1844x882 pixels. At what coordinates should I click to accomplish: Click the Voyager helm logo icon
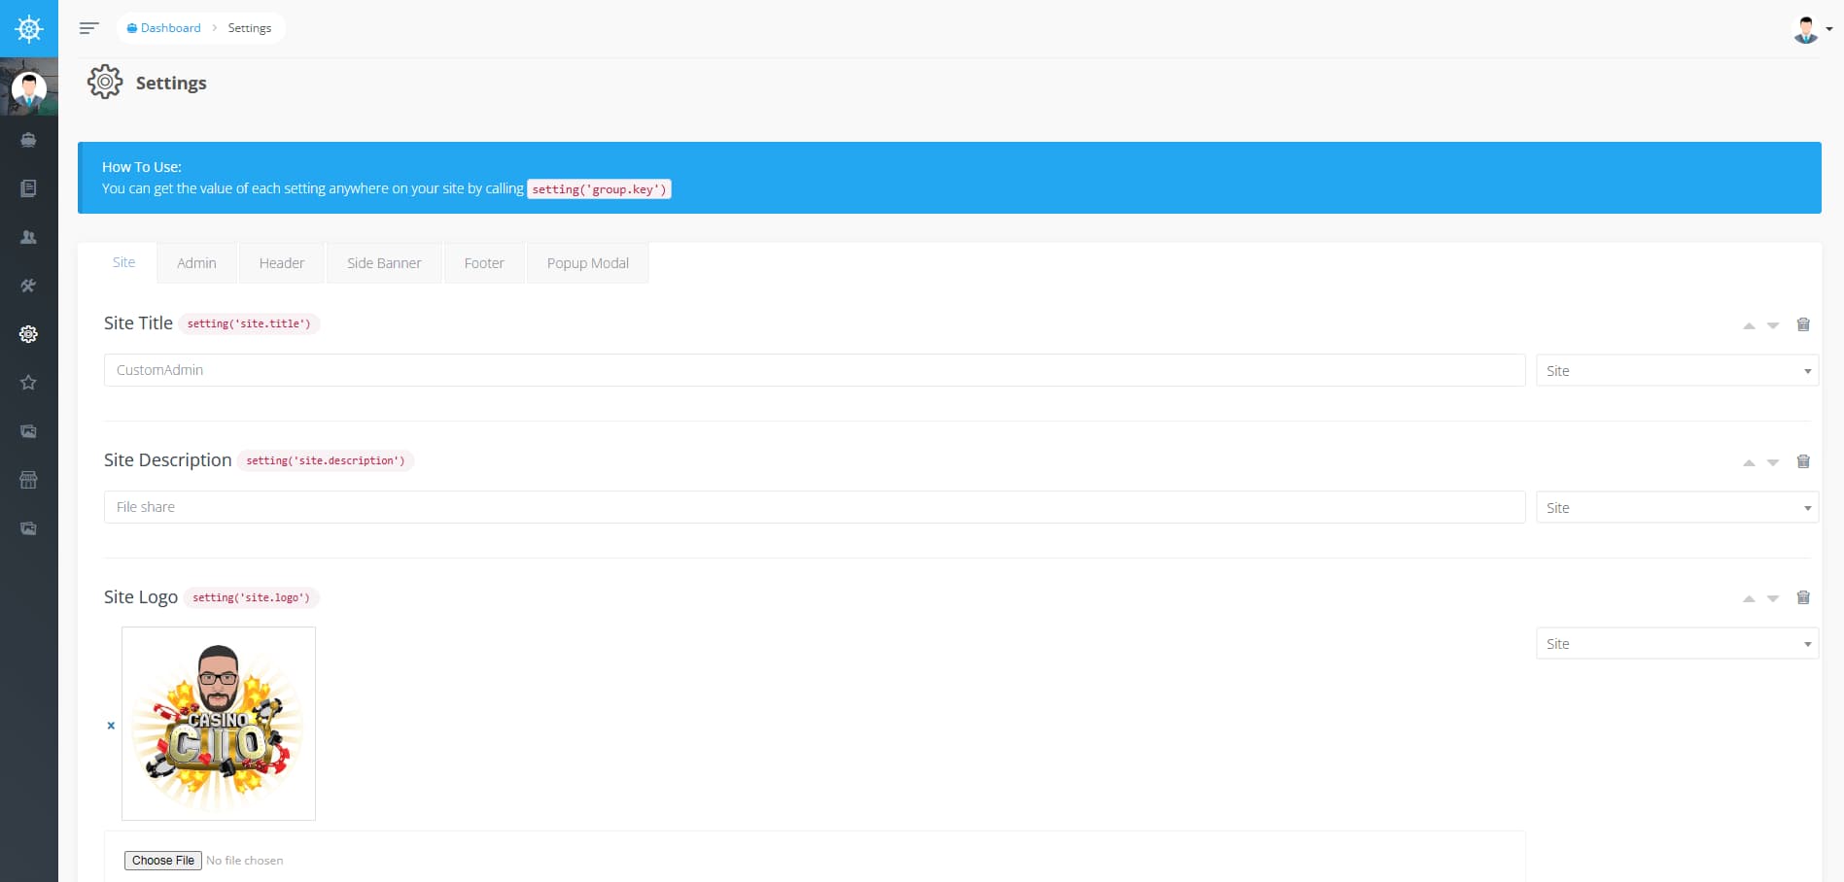[x=29, y=29]
